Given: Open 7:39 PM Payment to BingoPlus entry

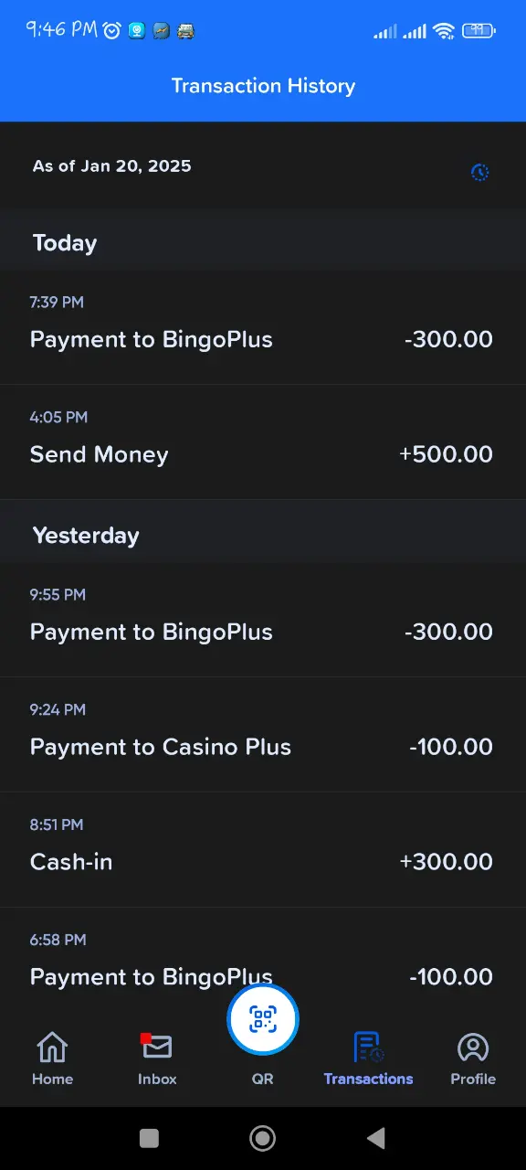Looking at the screenshot, I should pos(263,327).
